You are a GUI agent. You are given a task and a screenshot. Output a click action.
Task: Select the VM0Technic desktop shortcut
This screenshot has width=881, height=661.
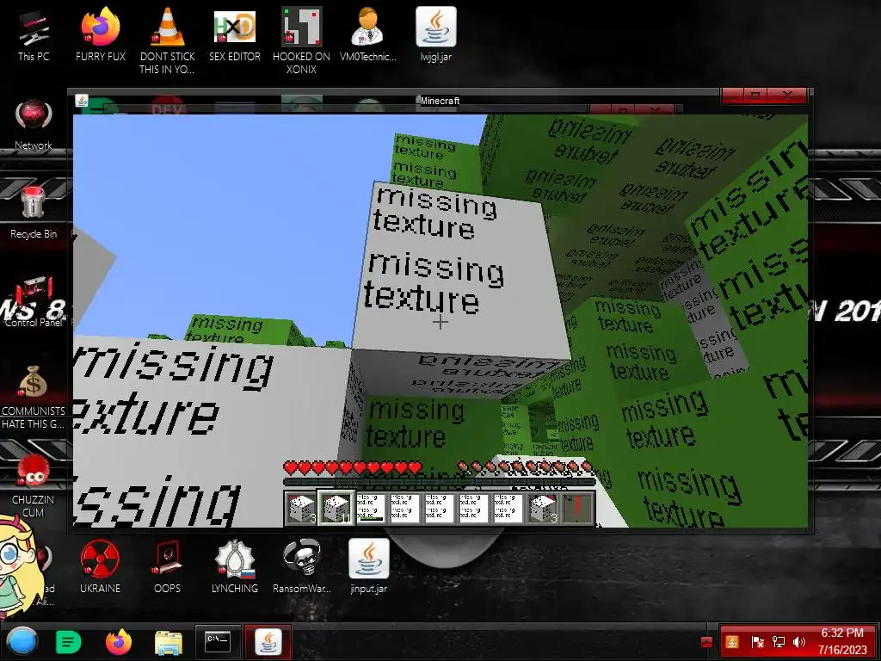[x=368, y=34]
